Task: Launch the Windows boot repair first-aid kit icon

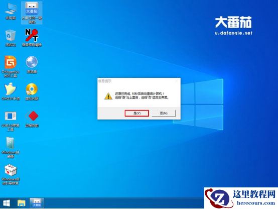Action: point(11,174)
